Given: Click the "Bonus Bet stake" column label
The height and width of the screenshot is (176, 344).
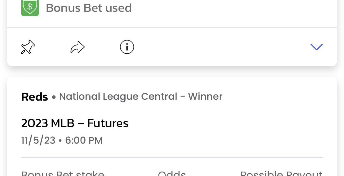Looking at the screenshot, I should (x=63, y=173).
